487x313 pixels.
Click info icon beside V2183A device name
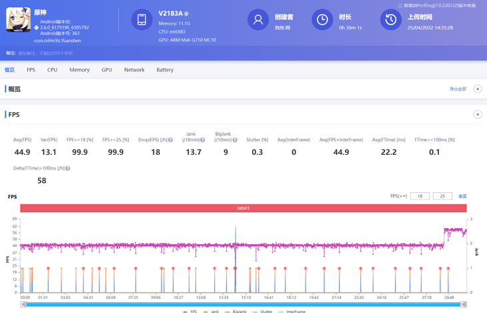(186, 14)
